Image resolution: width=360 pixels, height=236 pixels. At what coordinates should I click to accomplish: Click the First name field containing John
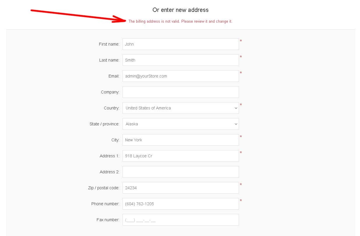point(180,44)
